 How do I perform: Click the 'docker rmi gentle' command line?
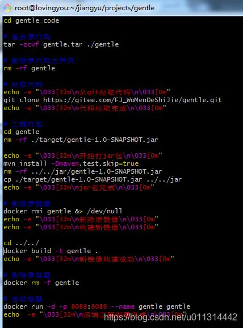[x=63, y=211]
